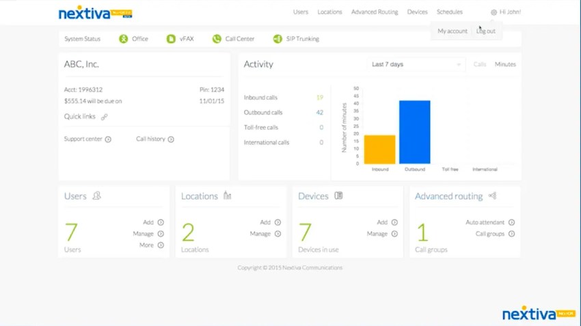Open the Devices menu in top navigation
Image resolution: width=581 pixels, height=326 pixels.
pyautogui.click(x=417, y=12)
